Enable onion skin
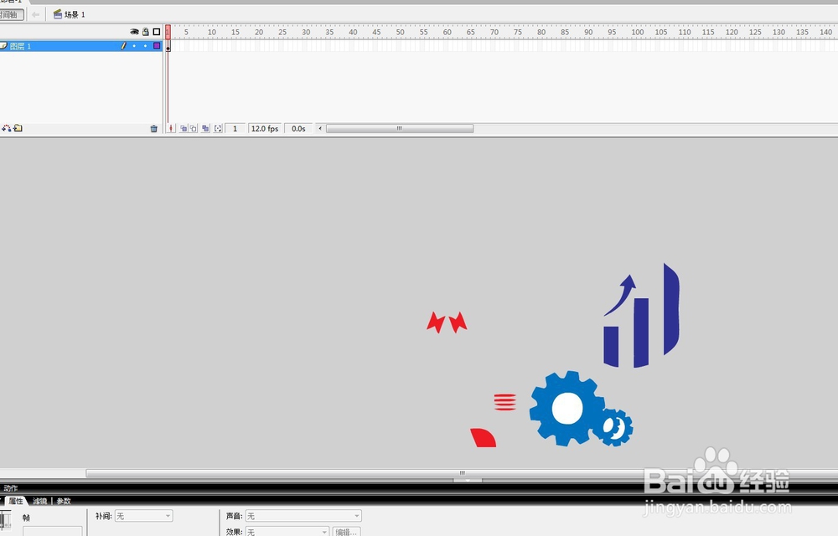This screenshot has height=536, width=838. [x=184, y=129]
